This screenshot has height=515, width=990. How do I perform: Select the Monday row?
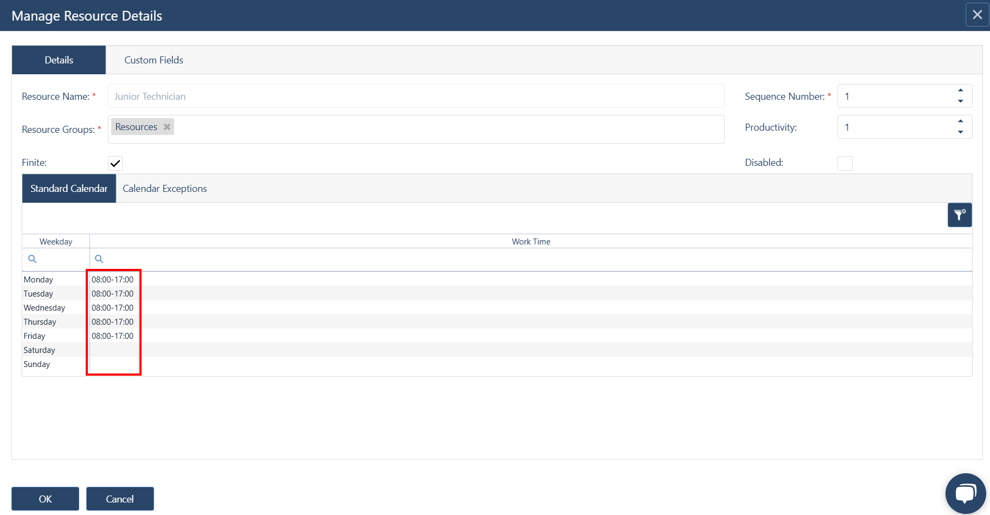[497, 280]
